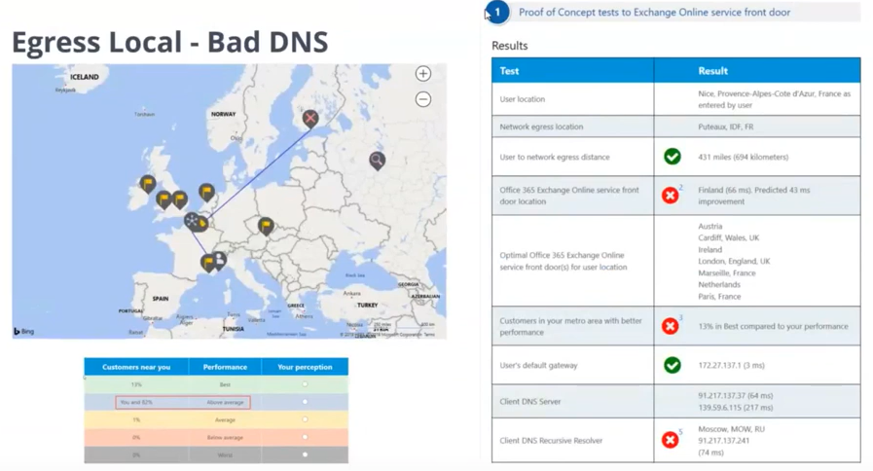Click Cardiff, Wales, UK in the list
873x471 pixels.
(x=728, y=237)
